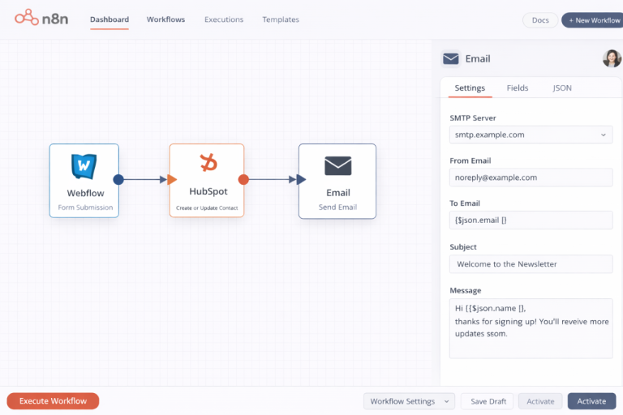Click the Save Draft button

(487, 401)
